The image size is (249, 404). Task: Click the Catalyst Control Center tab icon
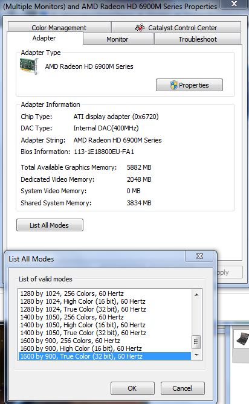click(140, 27)
